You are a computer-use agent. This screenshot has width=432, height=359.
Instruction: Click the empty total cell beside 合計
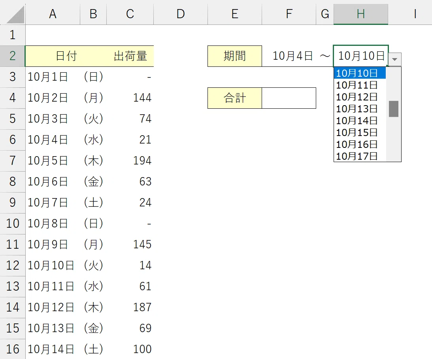coord(289,98)
